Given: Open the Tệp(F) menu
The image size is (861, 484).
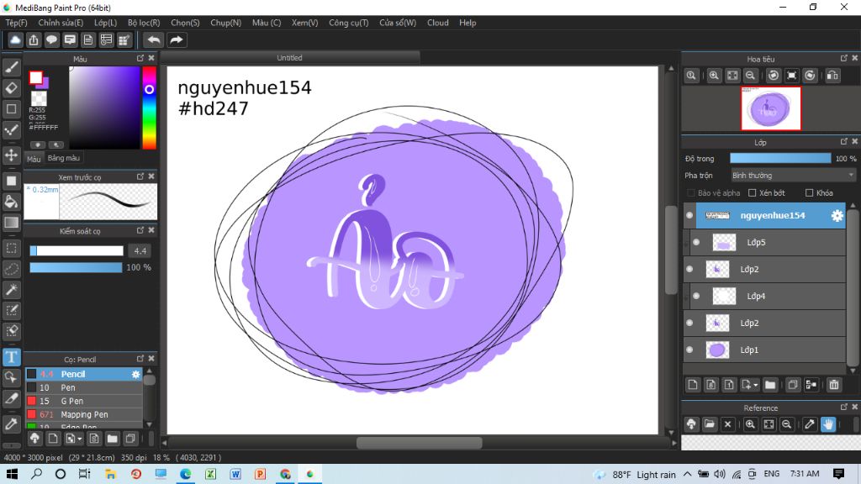Looking at the screenshot, I should 17,23.
